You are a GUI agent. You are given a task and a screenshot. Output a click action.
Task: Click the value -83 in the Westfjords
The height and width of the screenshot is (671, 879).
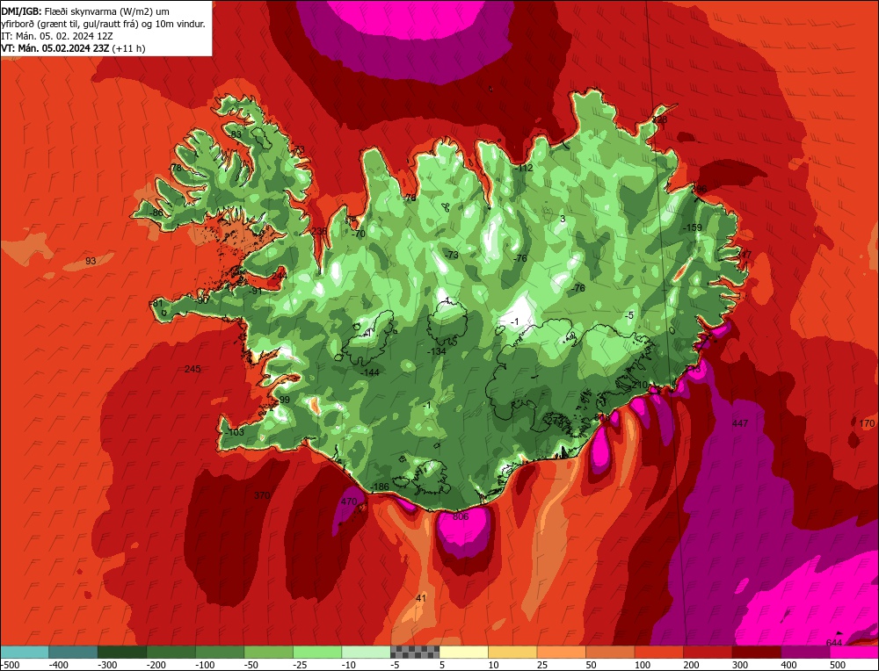pos(235,134)
